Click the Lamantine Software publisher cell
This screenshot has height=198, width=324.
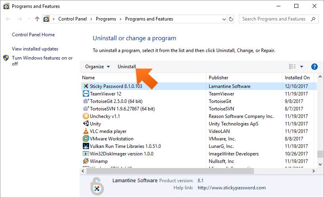tap(229, 86)
